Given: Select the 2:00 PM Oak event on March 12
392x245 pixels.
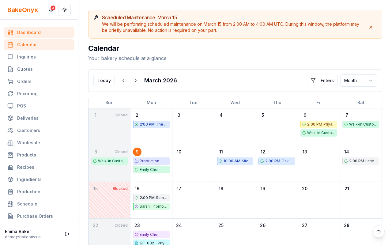Looking at the screenshot, I should pos(277,161).
